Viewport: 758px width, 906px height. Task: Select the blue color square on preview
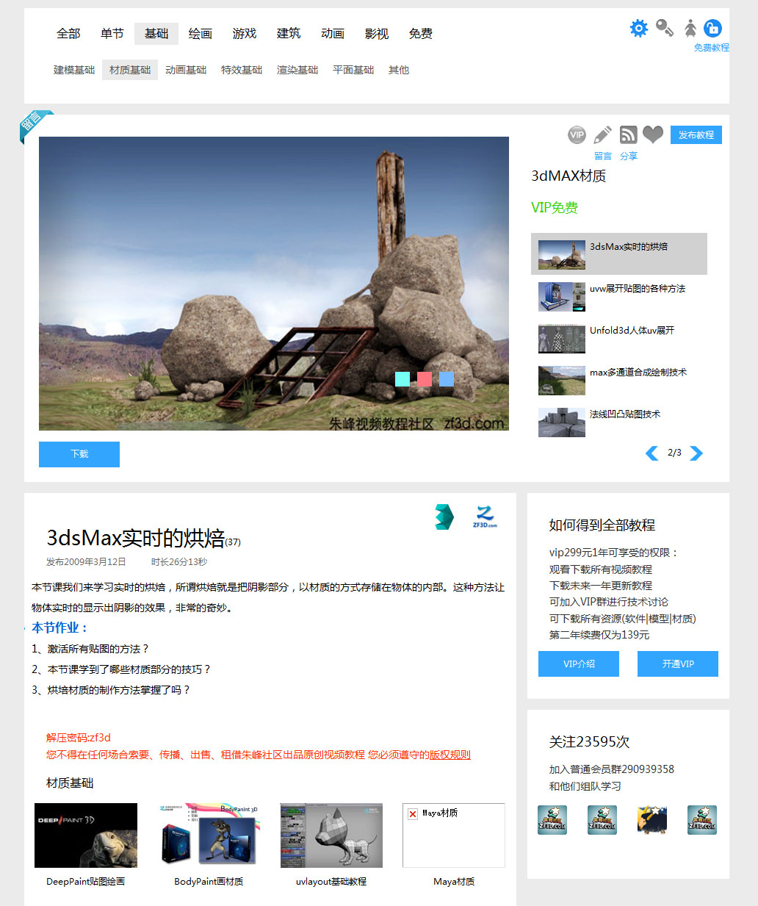tap(447, 379)
